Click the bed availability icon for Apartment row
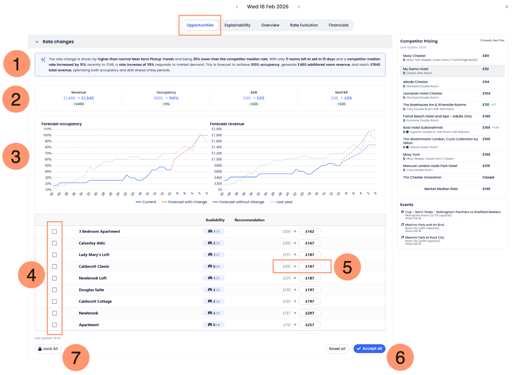 210,325
